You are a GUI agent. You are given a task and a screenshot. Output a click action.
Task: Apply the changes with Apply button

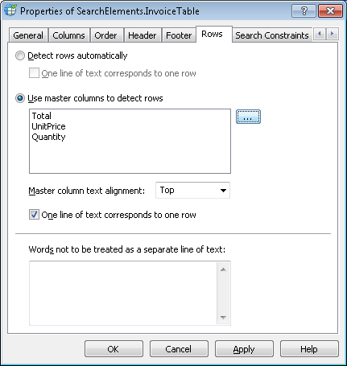(x=244, y=349)
